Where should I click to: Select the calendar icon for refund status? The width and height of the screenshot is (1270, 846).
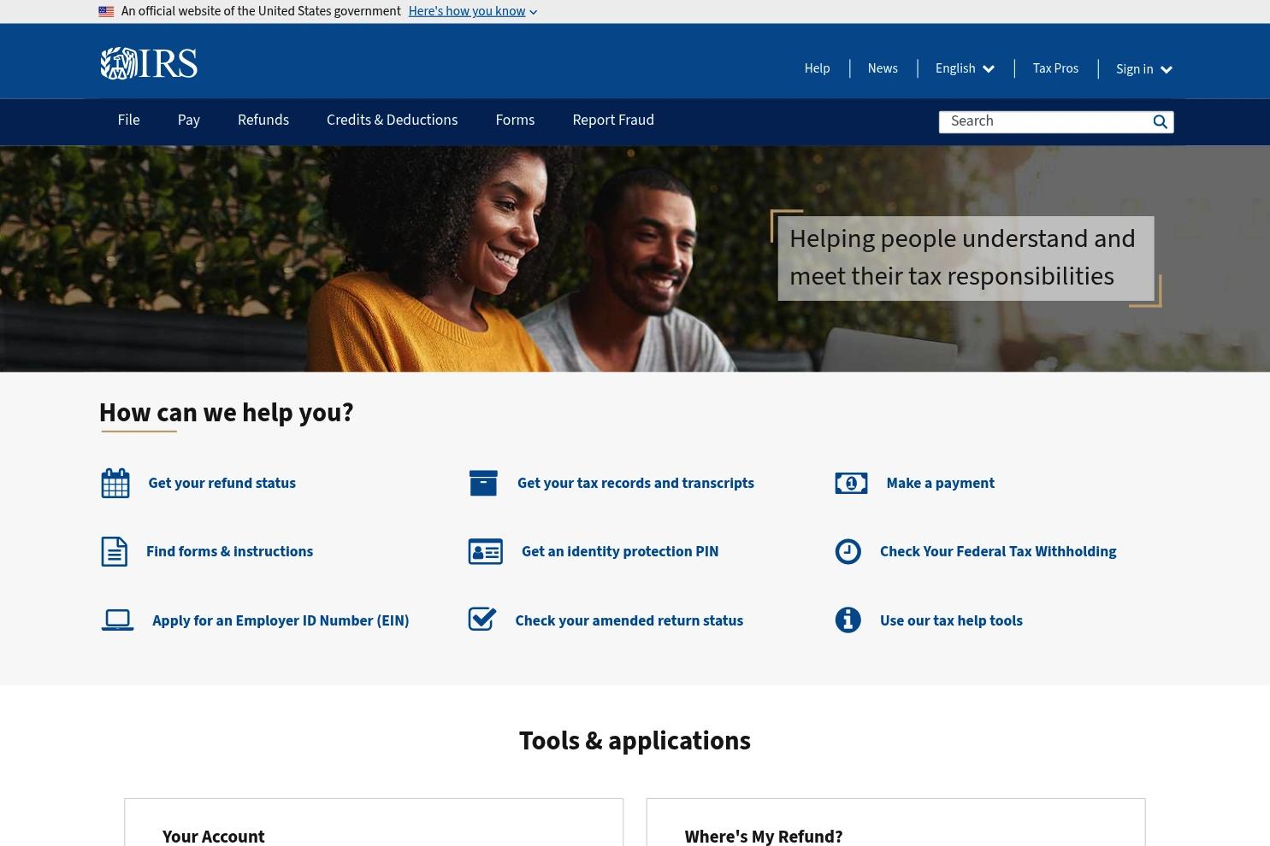coord(115,483)
